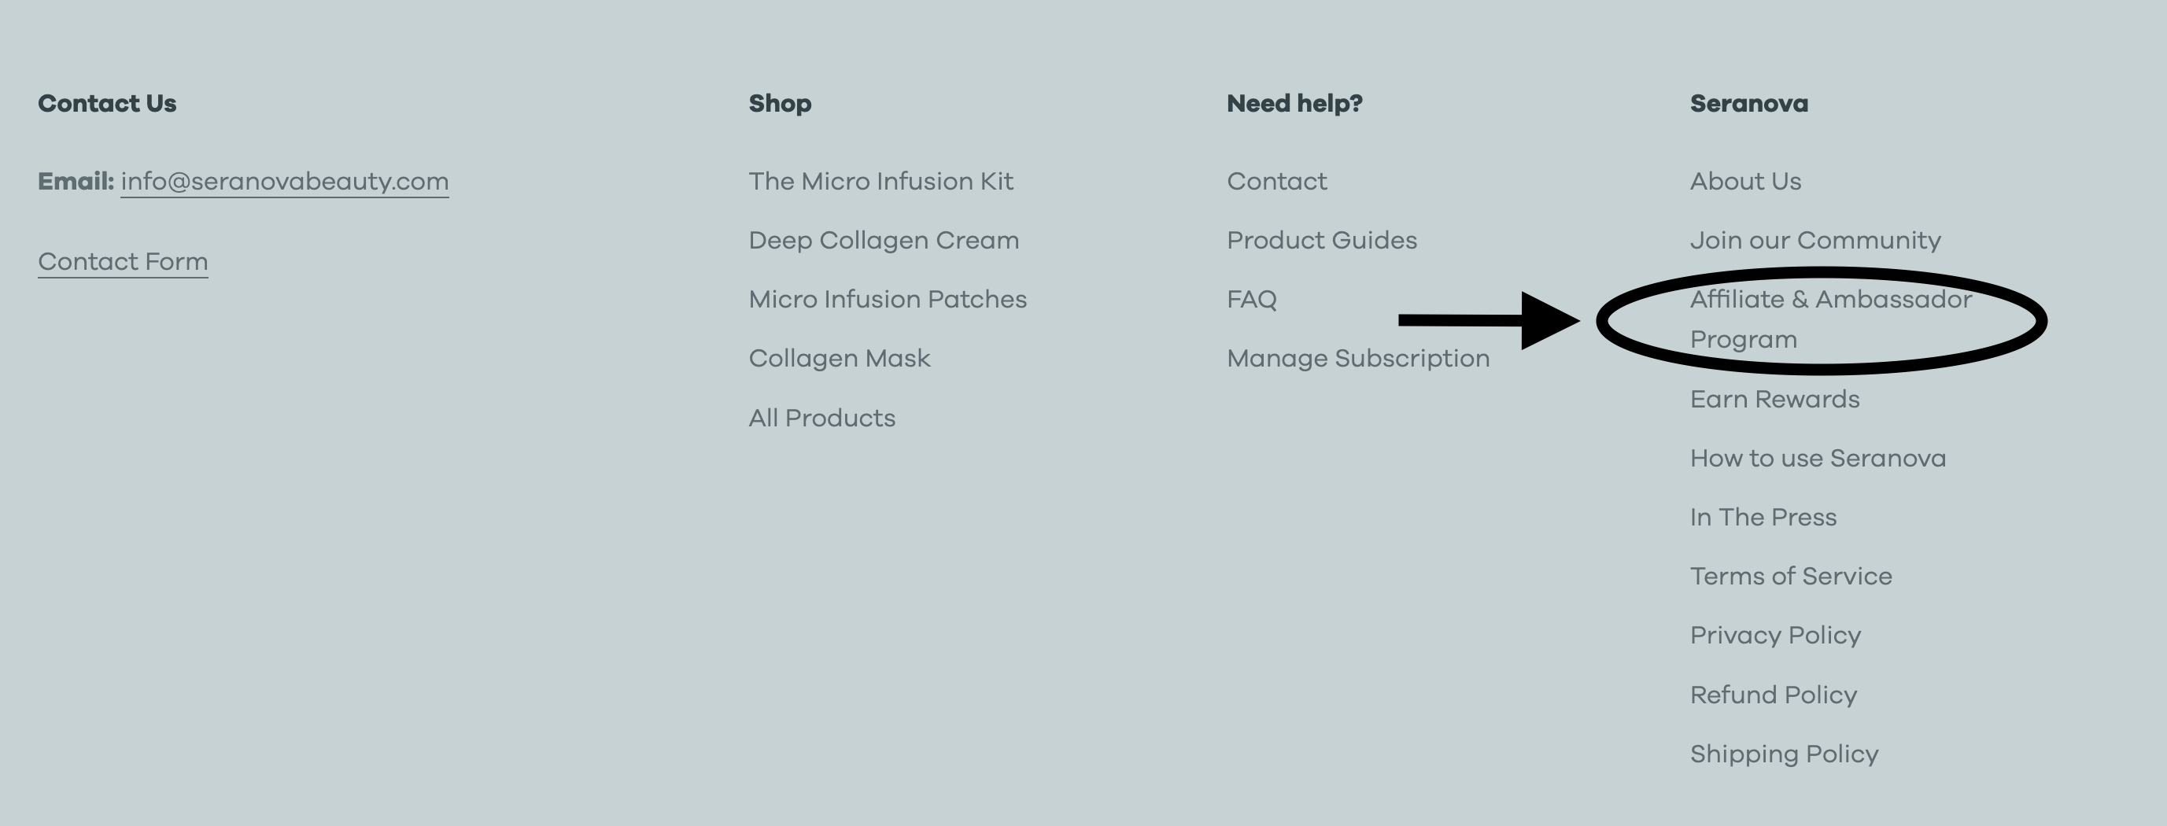Open The Micro Infusion Kit page
Screen dimensions: 2167x826
880,182
